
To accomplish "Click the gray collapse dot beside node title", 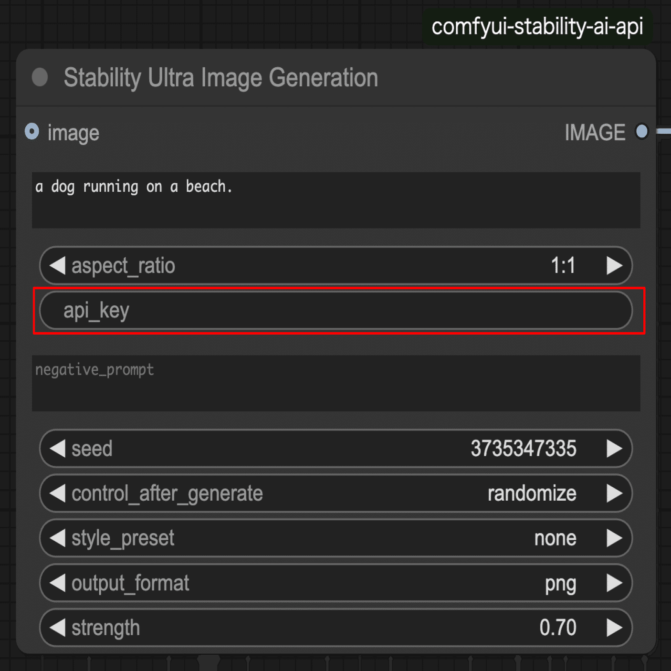I will (x=40, y=77).
